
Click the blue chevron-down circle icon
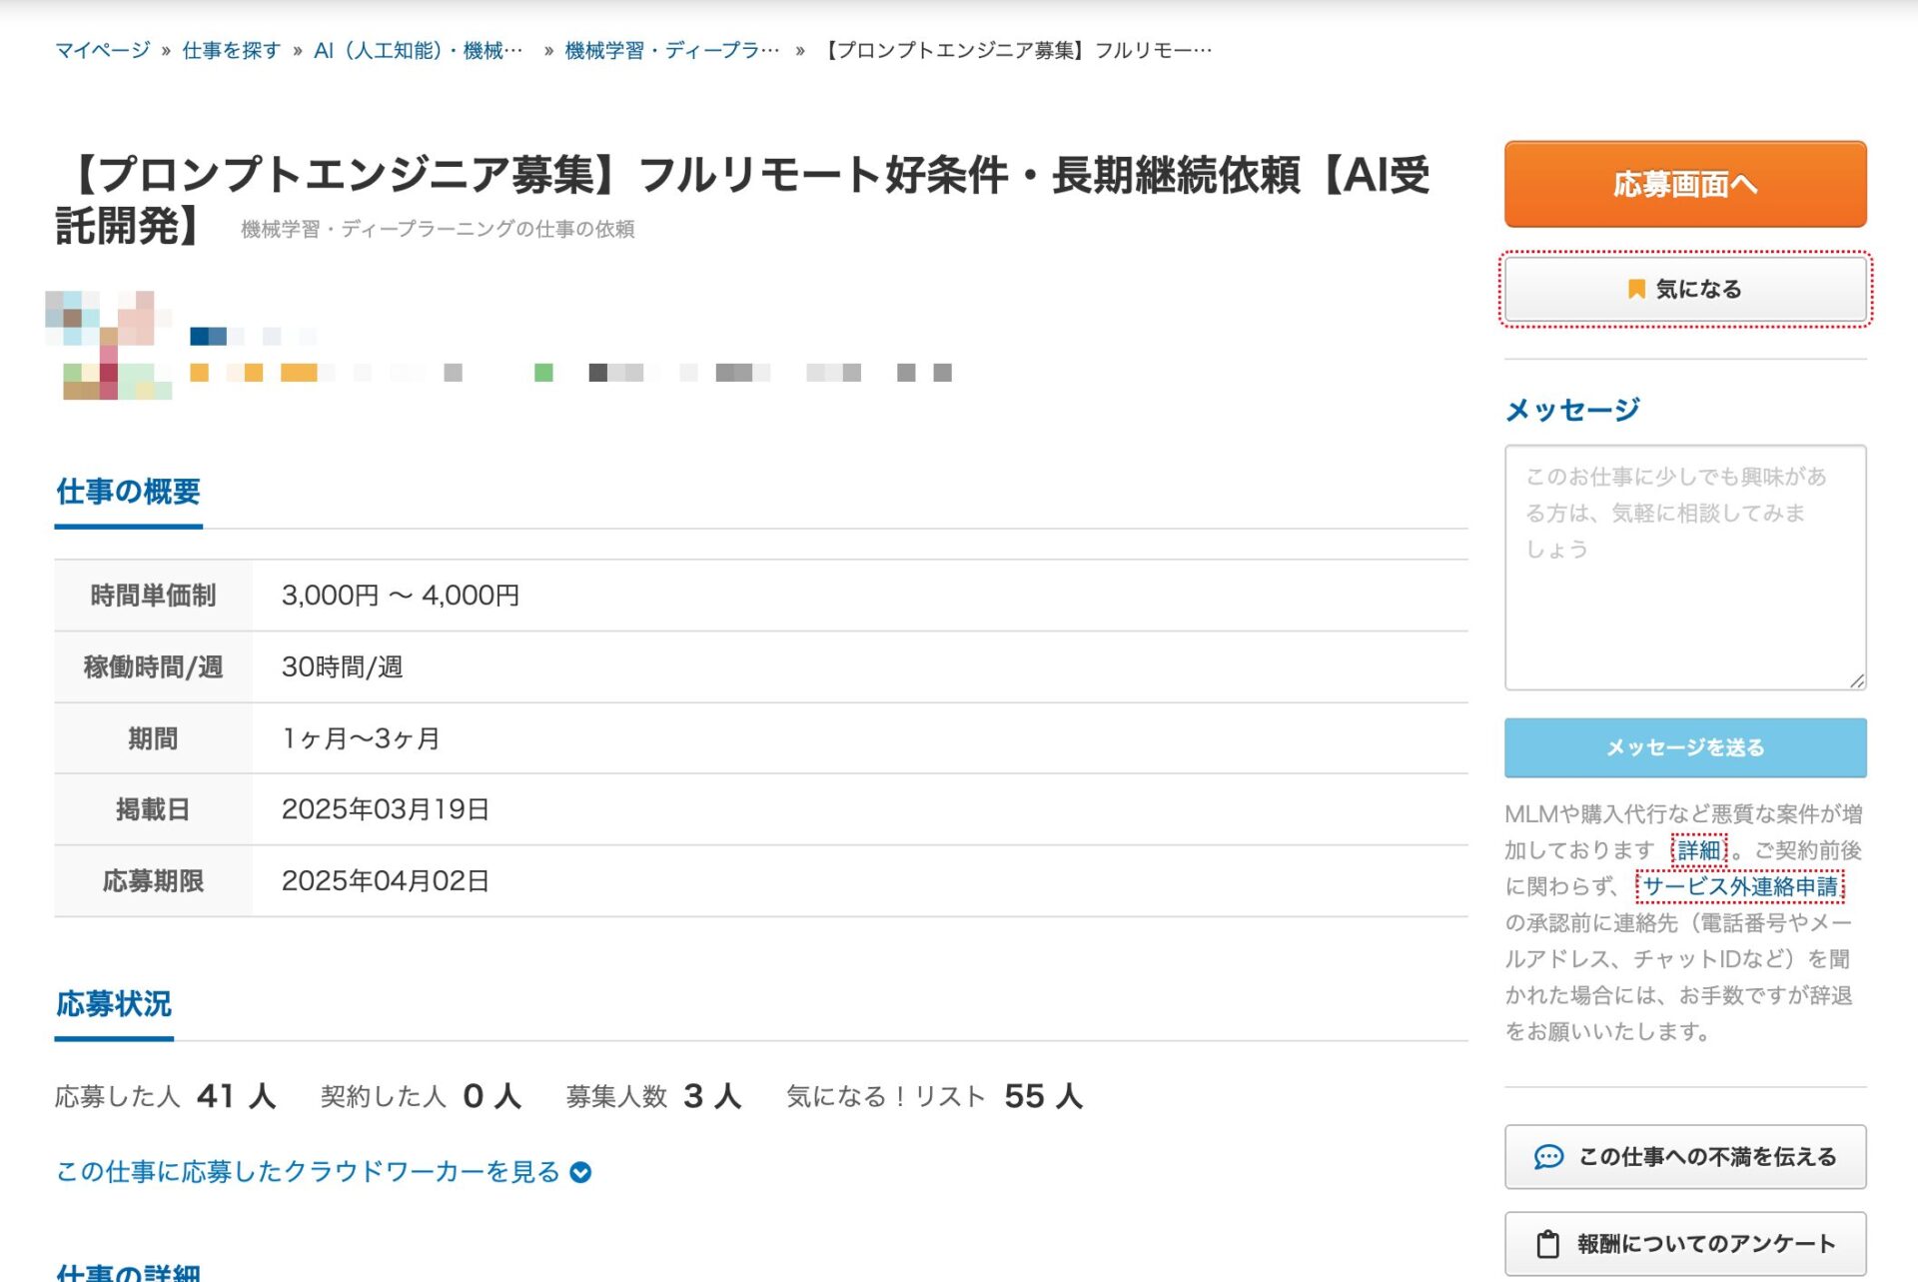point(580,1172)
